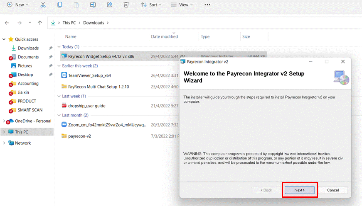Select the Network item in sidebar
Screen dimensions: 362x206
pyautogui.click(x=23, y=143)
